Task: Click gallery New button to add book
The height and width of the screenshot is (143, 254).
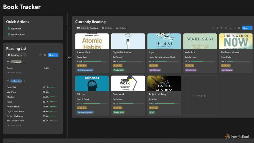Action: [x=246, y=28]
